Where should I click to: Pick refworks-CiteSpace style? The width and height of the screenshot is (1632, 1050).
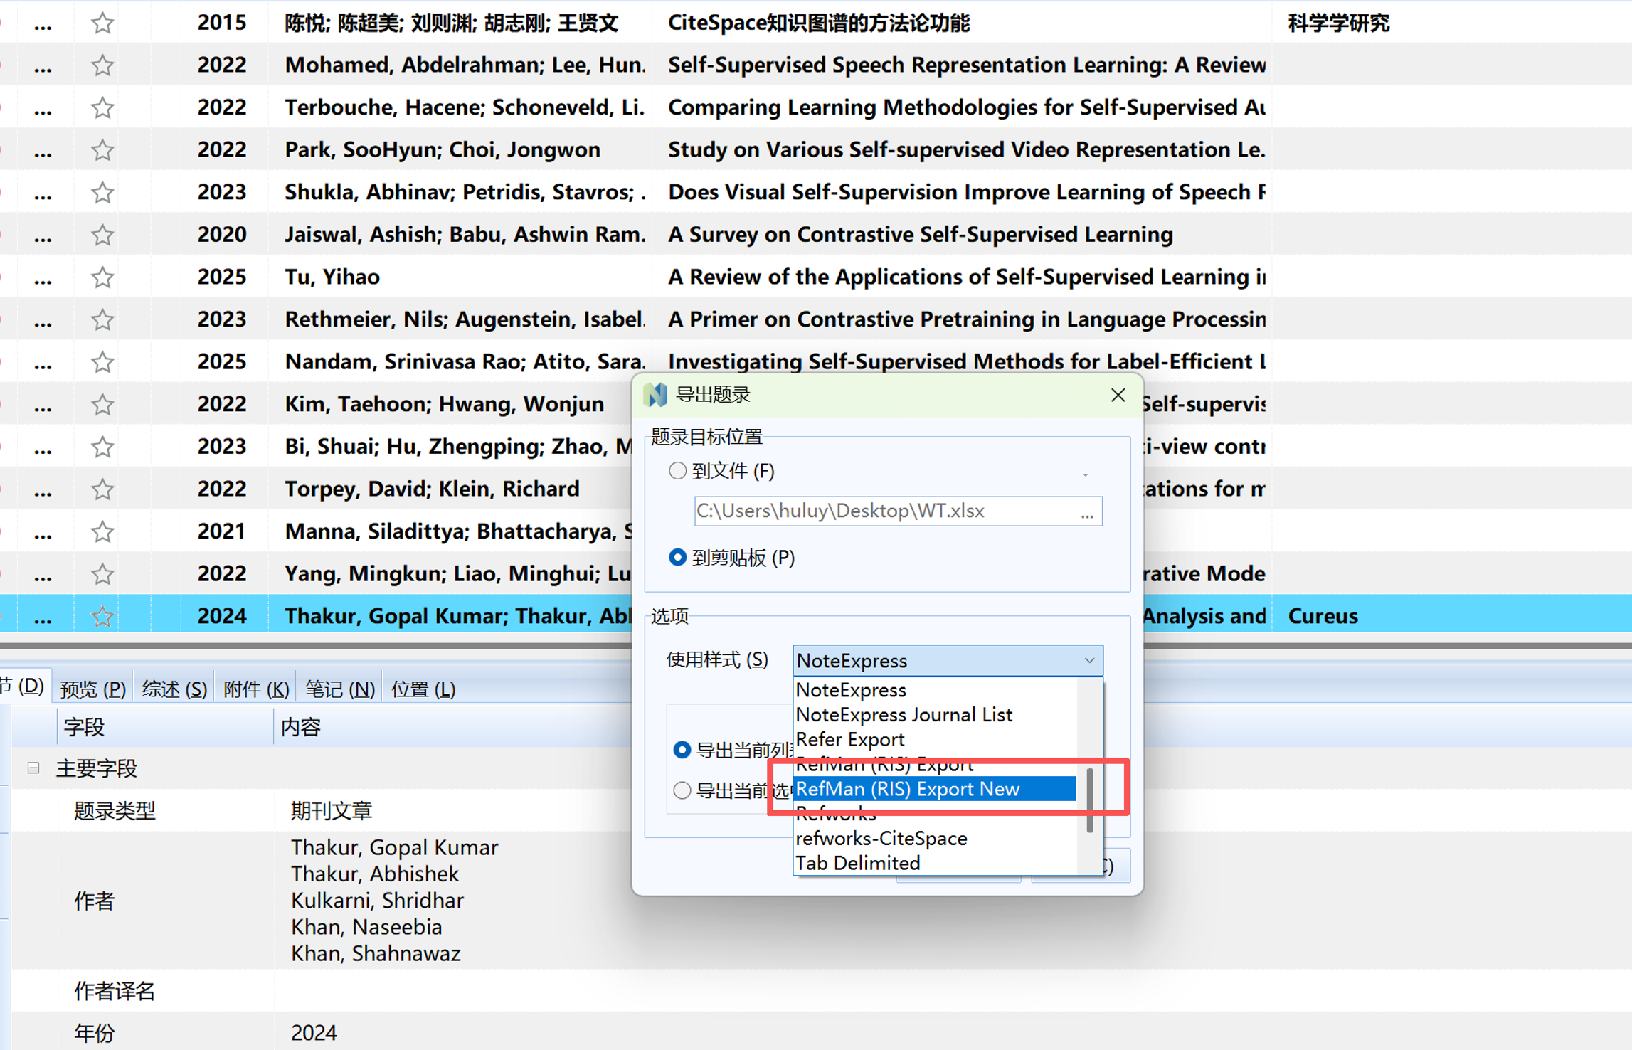point(934,838)
